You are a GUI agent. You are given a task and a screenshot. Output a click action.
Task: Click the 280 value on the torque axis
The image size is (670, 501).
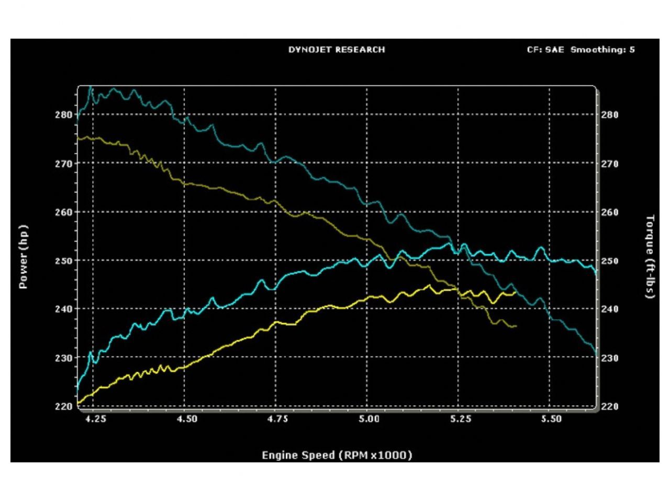point(610,114)
